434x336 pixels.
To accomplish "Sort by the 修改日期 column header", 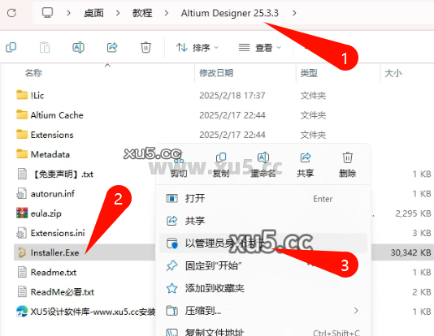I will point(216,73).
